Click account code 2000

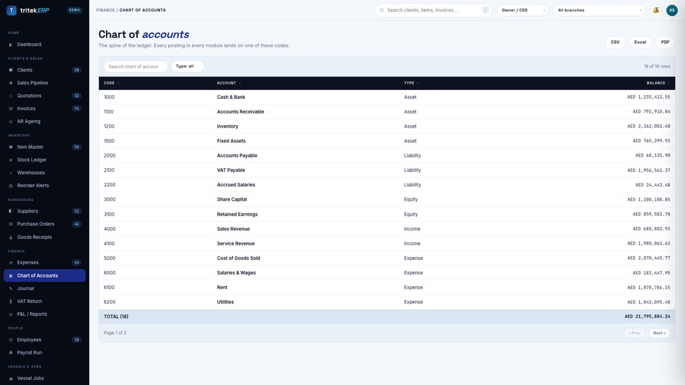click(x=109, y=156)
